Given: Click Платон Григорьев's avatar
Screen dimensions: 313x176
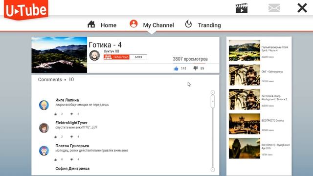Looking at the screenshot, I should [44, 151].
